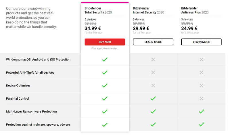Click Internet Security X mark for Anti-Theft
Screen dimensions: 230x138
[153, 72]
